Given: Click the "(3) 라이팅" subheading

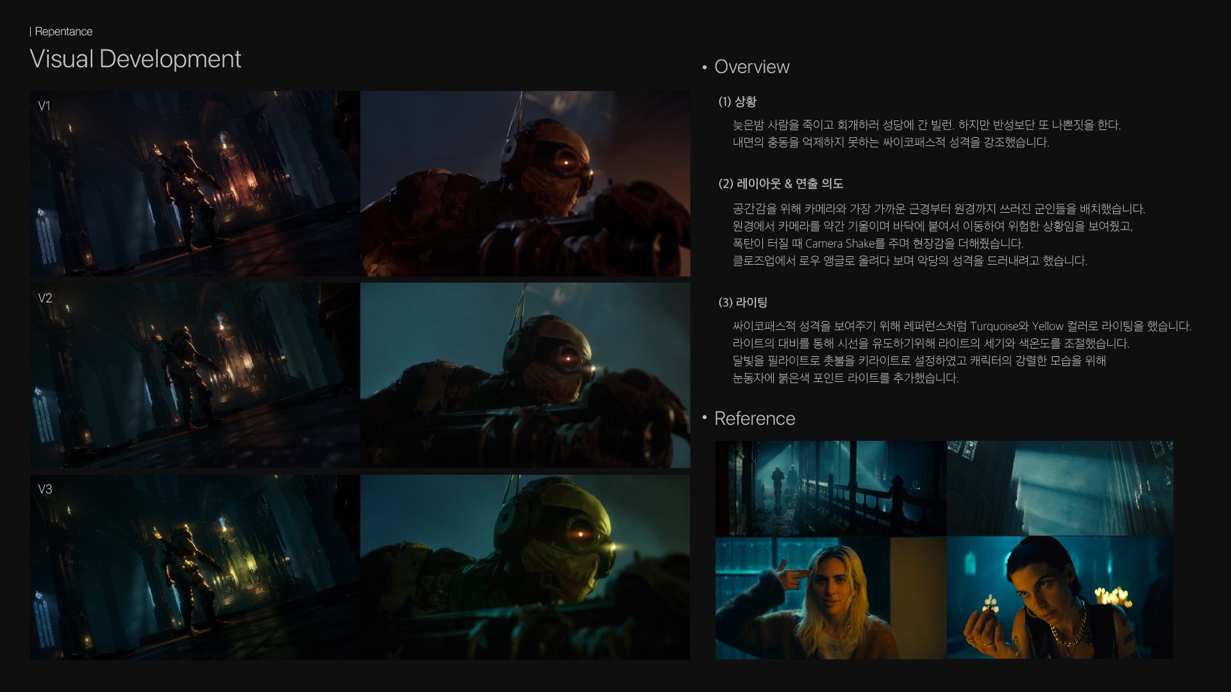Looking at the screenshot, I should tap(743, 302).
